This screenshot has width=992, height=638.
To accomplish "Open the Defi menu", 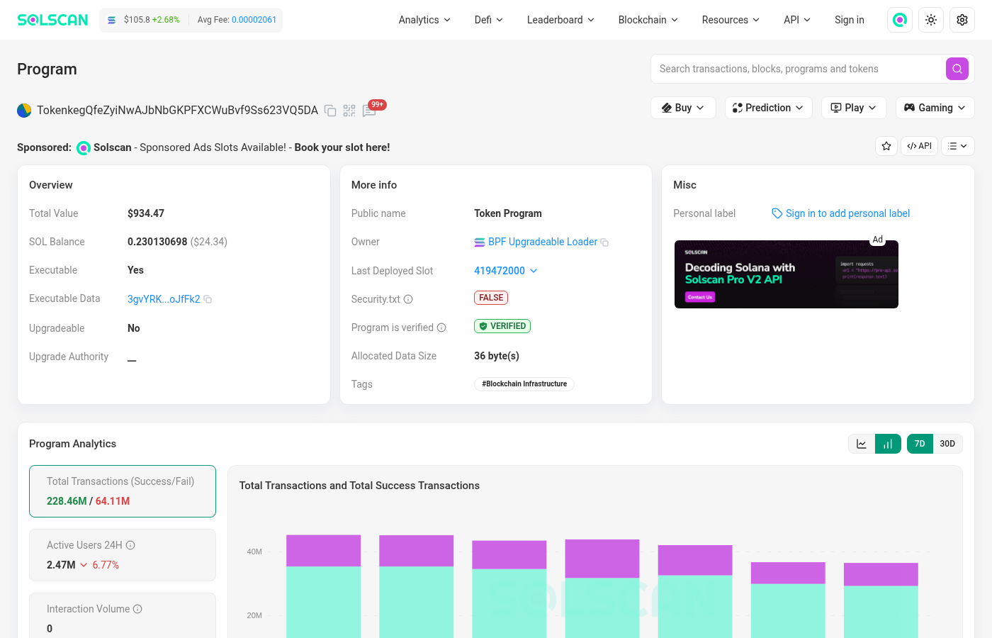I will [488, 20].
